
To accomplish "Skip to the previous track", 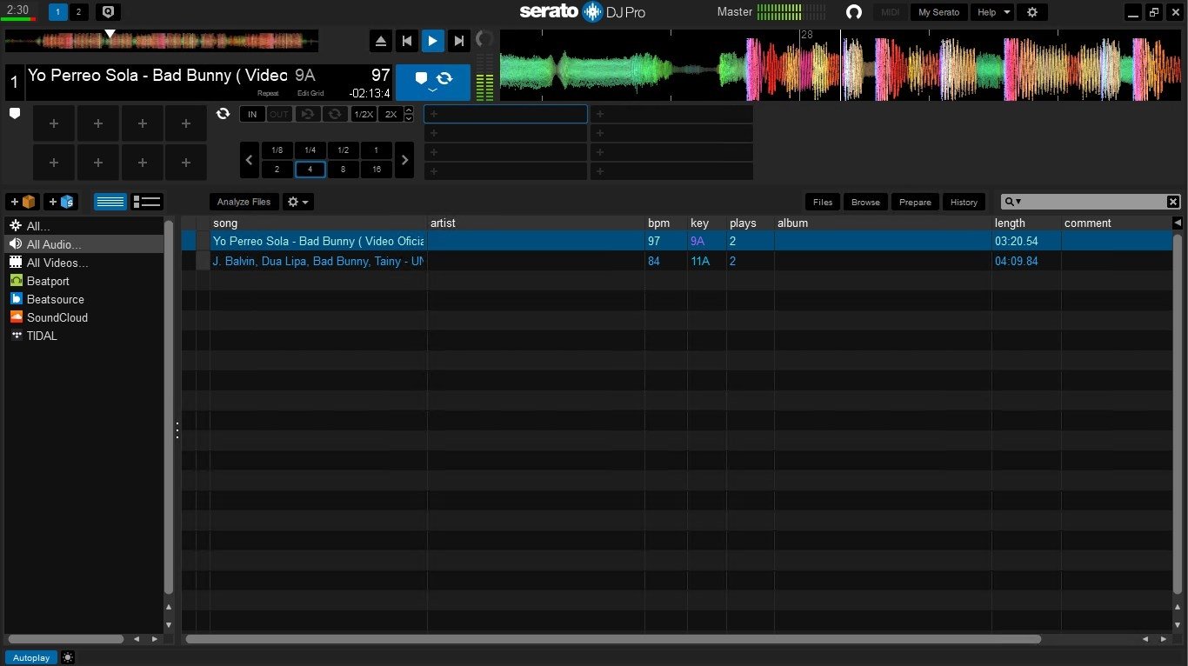I will (x=406, y=40).
